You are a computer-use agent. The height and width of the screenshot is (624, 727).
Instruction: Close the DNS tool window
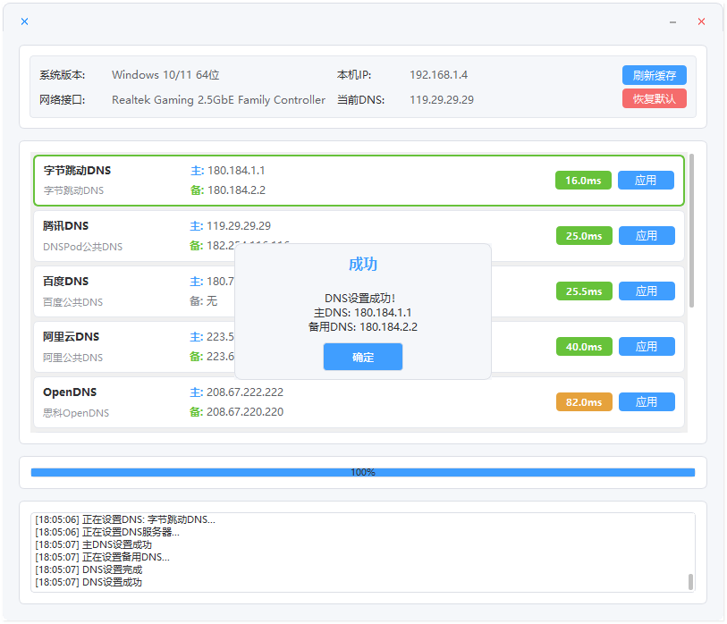click(x=701, y=21)
